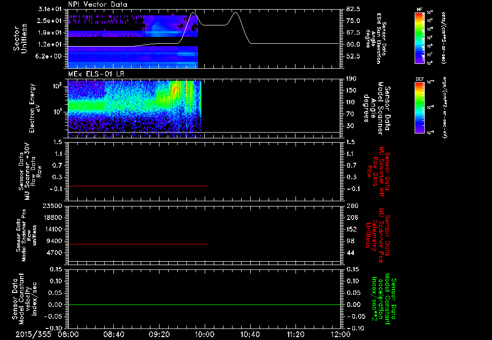Click the '14100' scanner position tick value
This screenshot has width=492, height=340.
pos(53,229)
